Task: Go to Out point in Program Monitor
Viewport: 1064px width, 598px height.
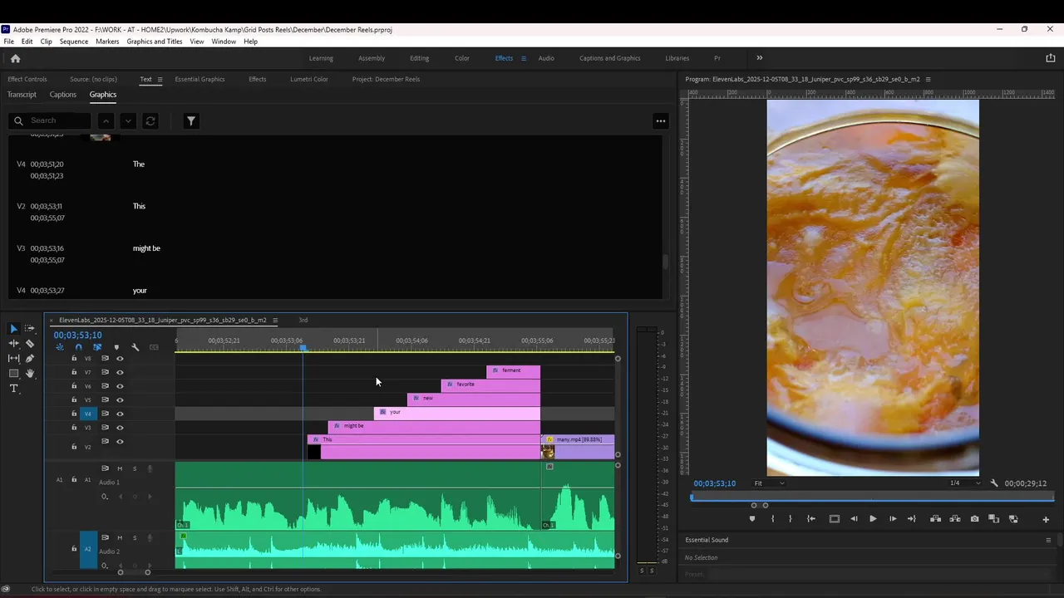Action: point(912,519)
